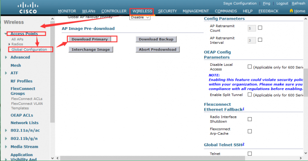Viewport: 308px width, 161px height.
Task: Enable the Telnet checkbox
Action: pos(249,154)
